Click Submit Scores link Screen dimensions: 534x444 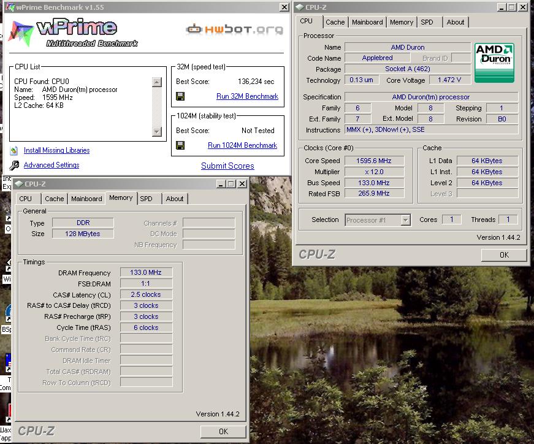coord(227,166)
